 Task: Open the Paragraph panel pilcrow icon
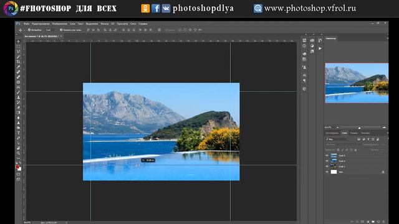304,81
